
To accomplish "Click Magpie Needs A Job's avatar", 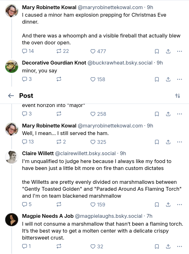I will 12,219.
